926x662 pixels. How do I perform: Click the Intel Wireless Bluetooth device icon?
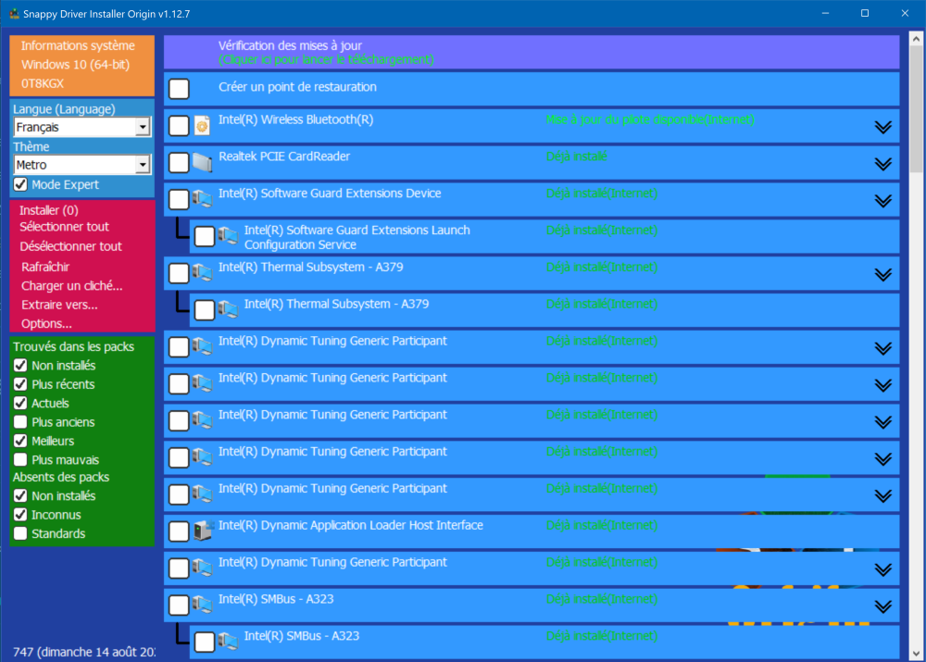tap(202, 125)
